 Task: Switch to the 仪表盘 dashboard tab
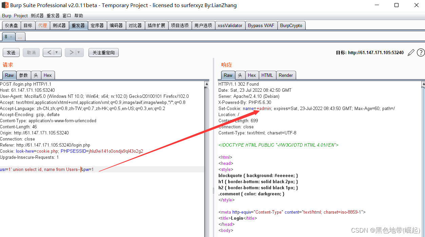tap(12, 25)
